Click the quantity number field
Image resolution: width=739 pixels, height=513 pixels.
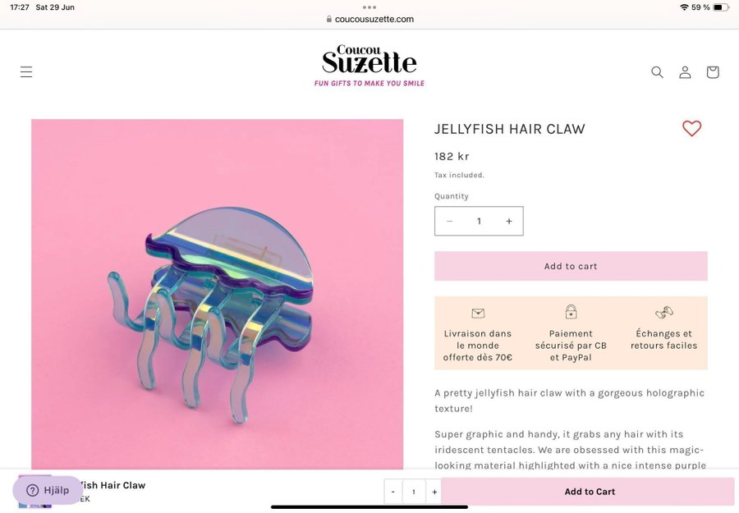tap(479, 221)
